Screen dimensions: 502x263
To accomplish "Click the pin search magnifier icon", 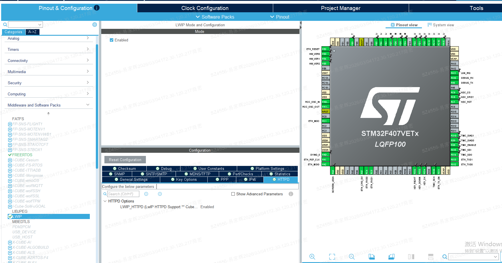I will coord(445,257).
